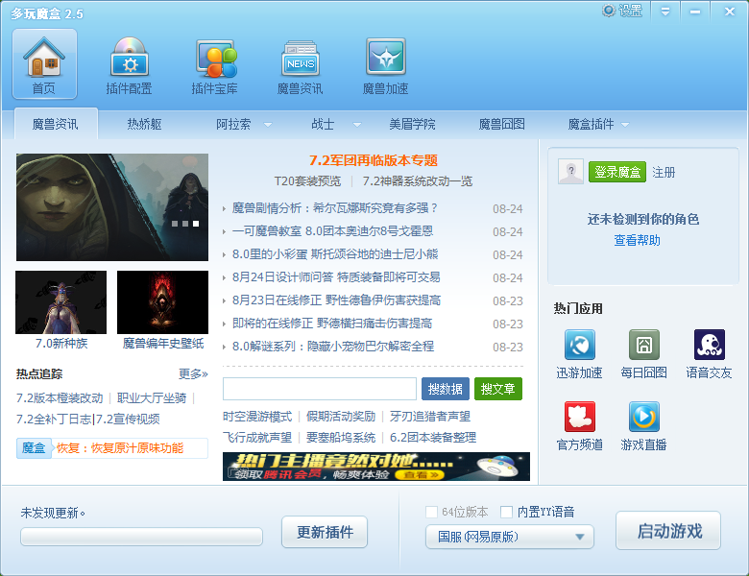Open the 飞行成就声望 link

pos(257,438)
